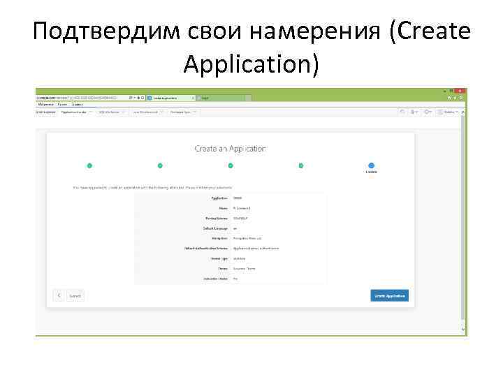503x377 pixels.
Task: Go back using the previous-step arrow button
Action: 59,295
